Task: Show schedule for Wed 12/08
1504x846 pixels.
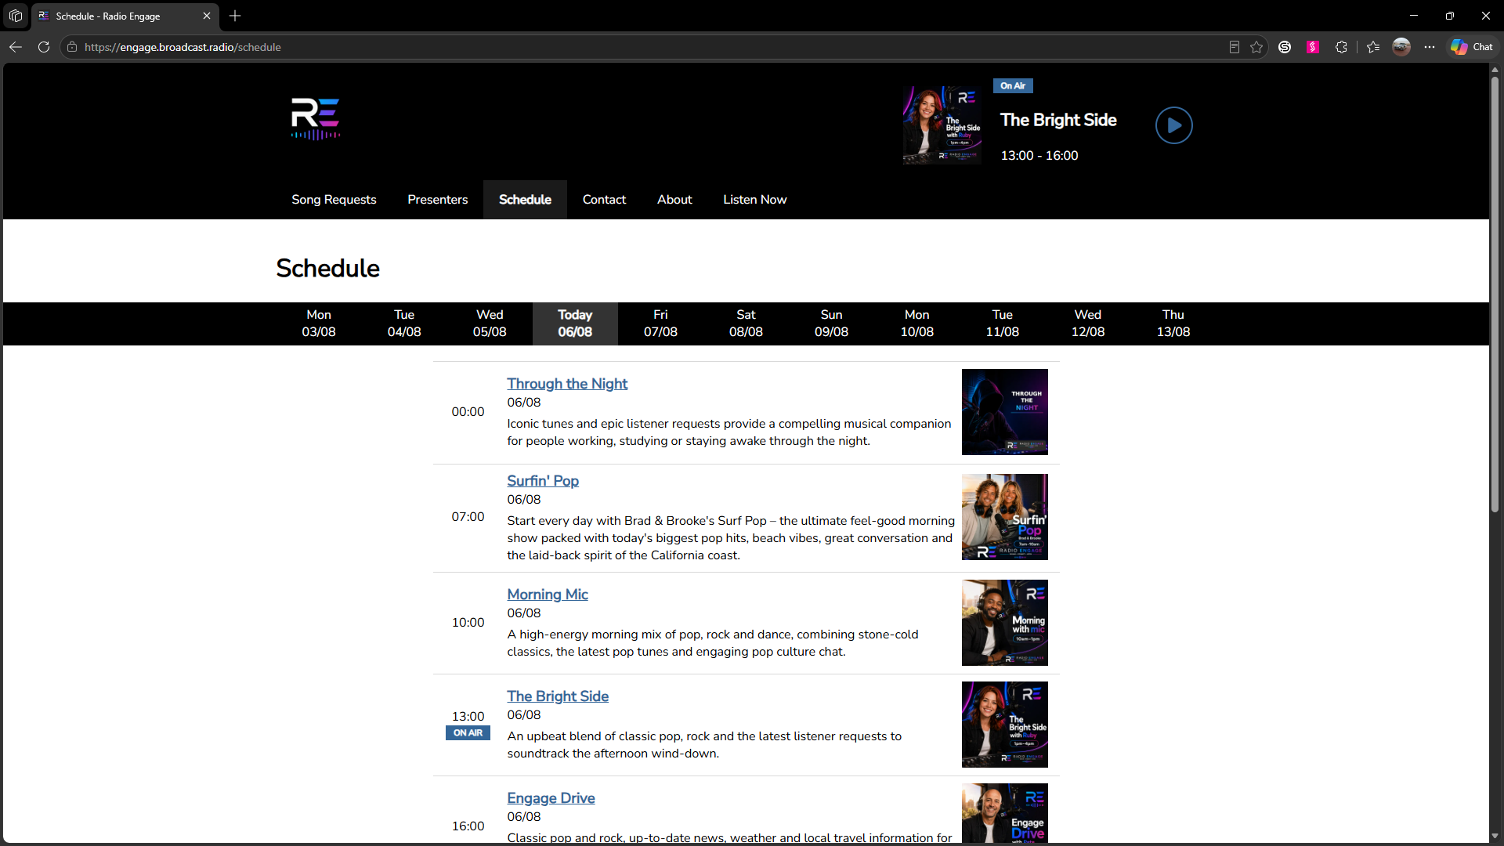Action: click(x=1088, y=324)
